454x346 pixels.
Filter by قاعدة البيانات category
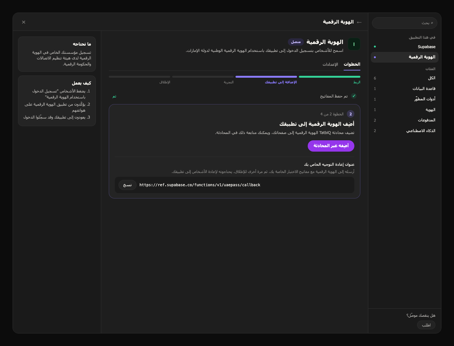pos(405,89)
